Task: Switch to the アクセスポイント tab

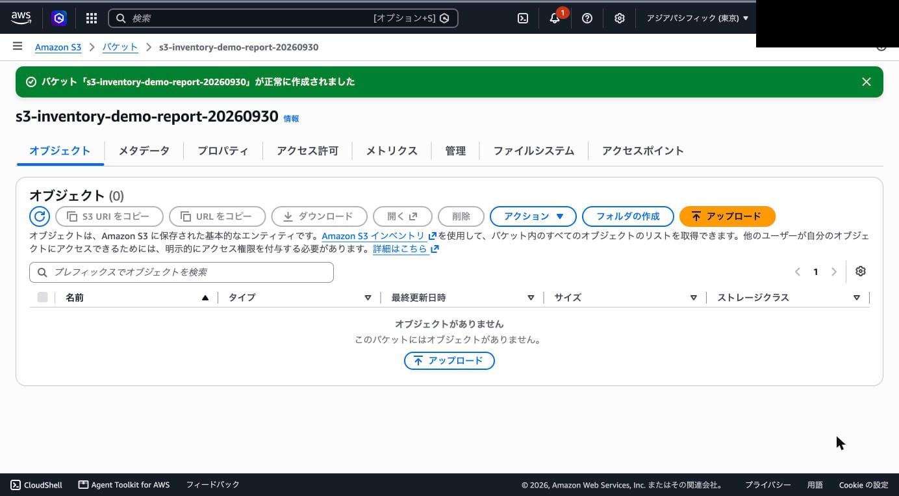Action: [642, 151]
